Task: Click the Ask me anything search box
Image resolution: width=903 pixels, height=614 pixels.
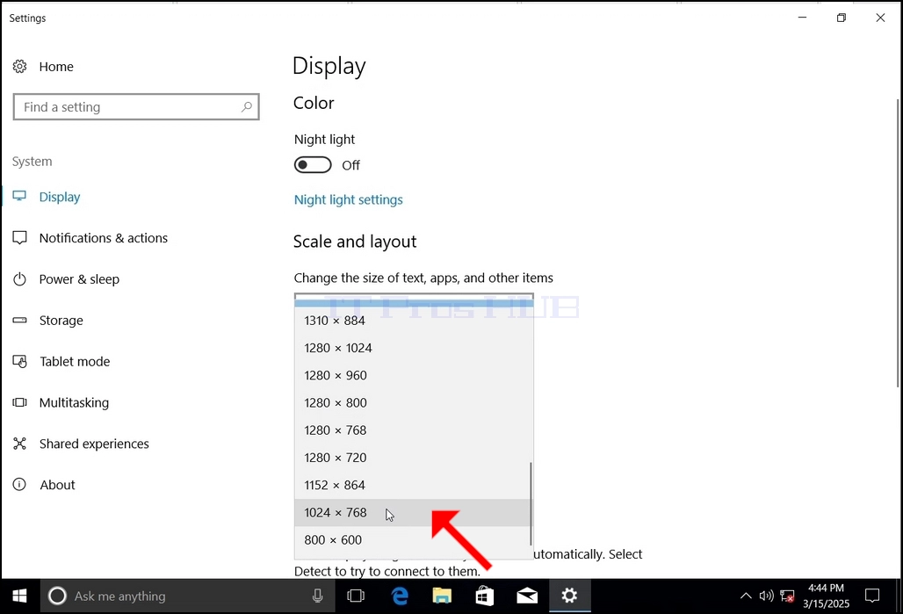Action: pyautogui.click(x=187, y=596)
